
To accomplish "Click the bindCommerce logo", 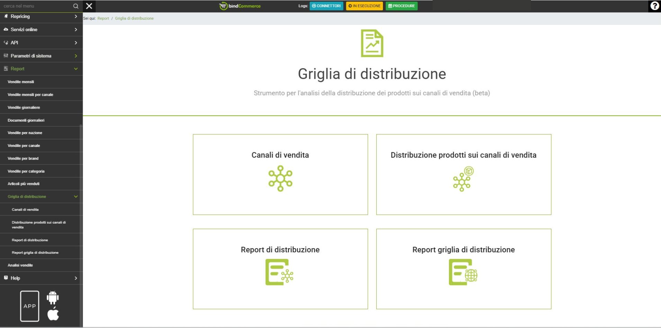I will [240, 6].
